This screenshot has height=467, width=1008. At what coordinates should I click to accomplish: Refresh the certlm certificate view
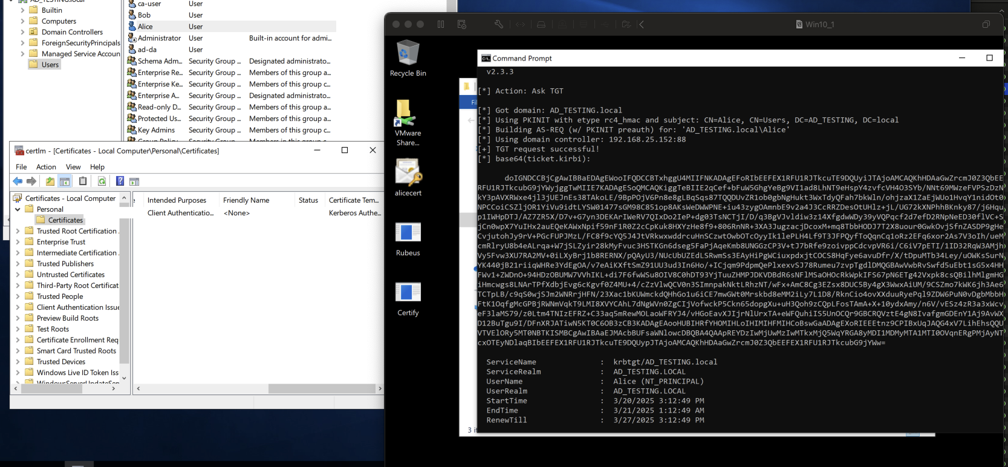click(x=102, y=181)
